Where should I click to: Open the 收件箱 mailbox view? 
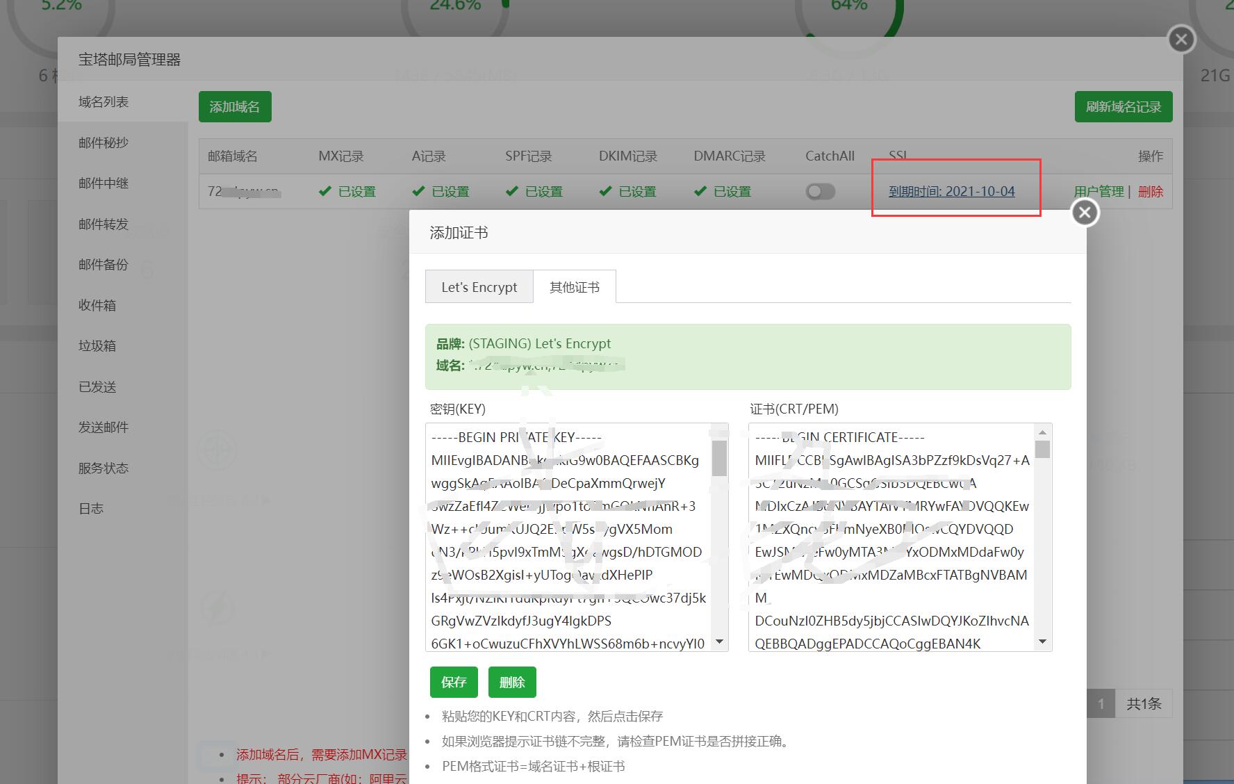point(97,305)
